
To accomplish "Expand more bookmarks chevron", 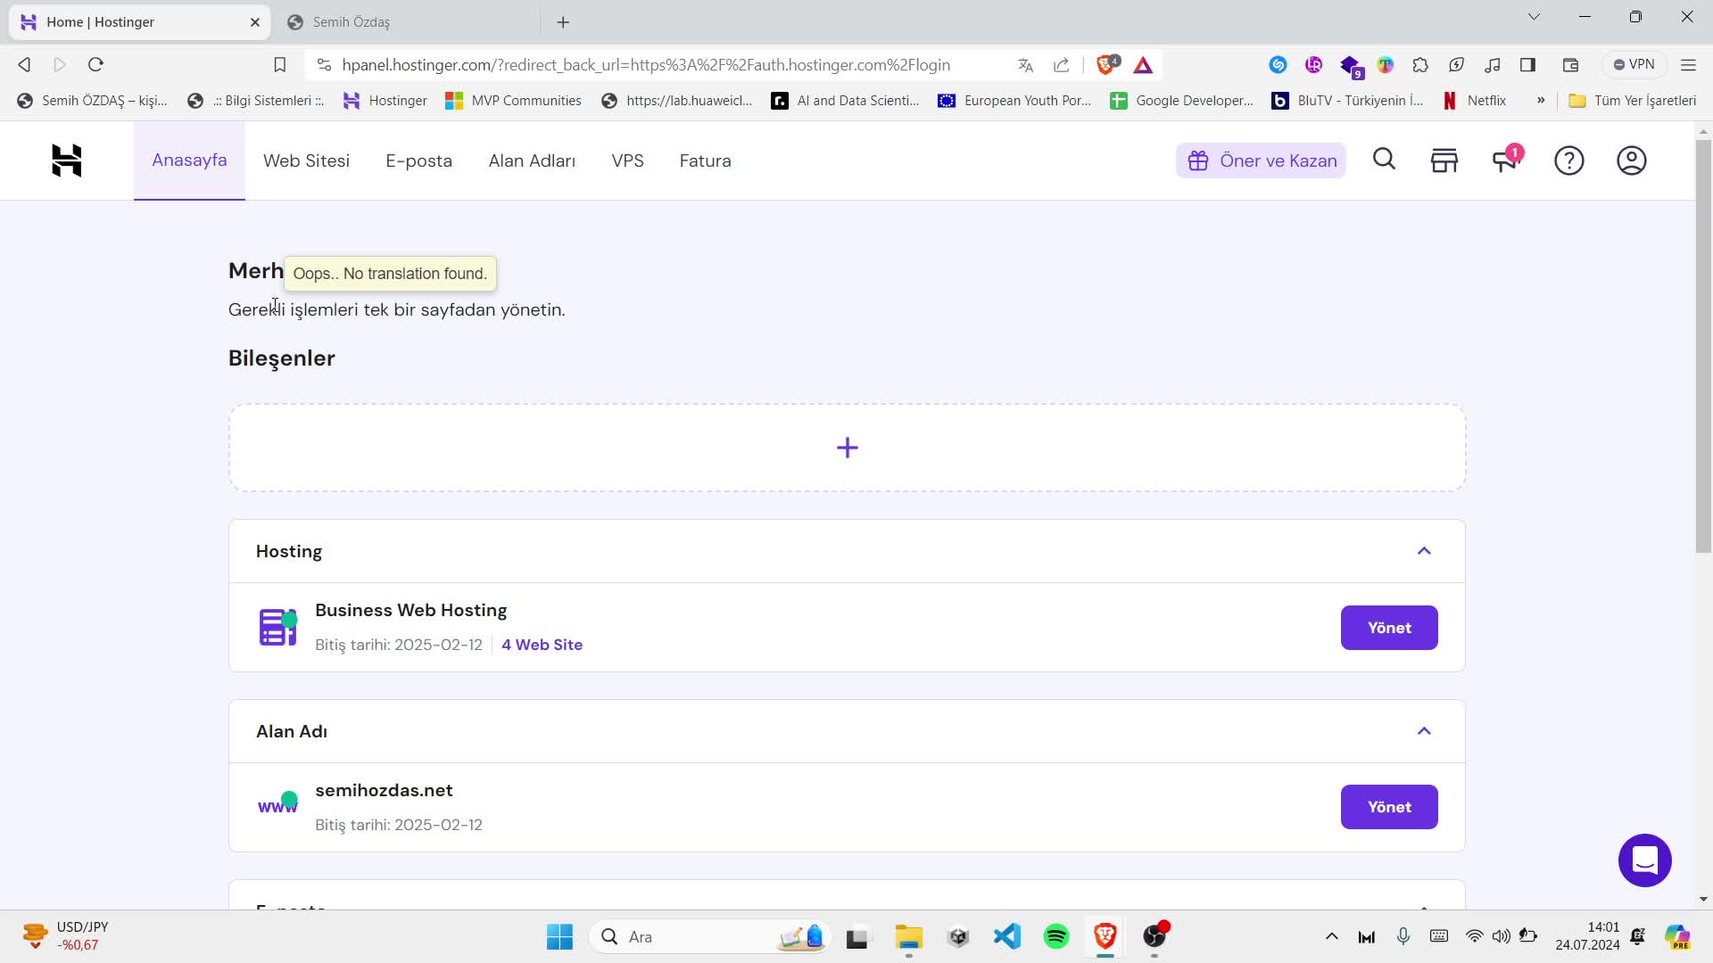I will (x=1541, y=101).
